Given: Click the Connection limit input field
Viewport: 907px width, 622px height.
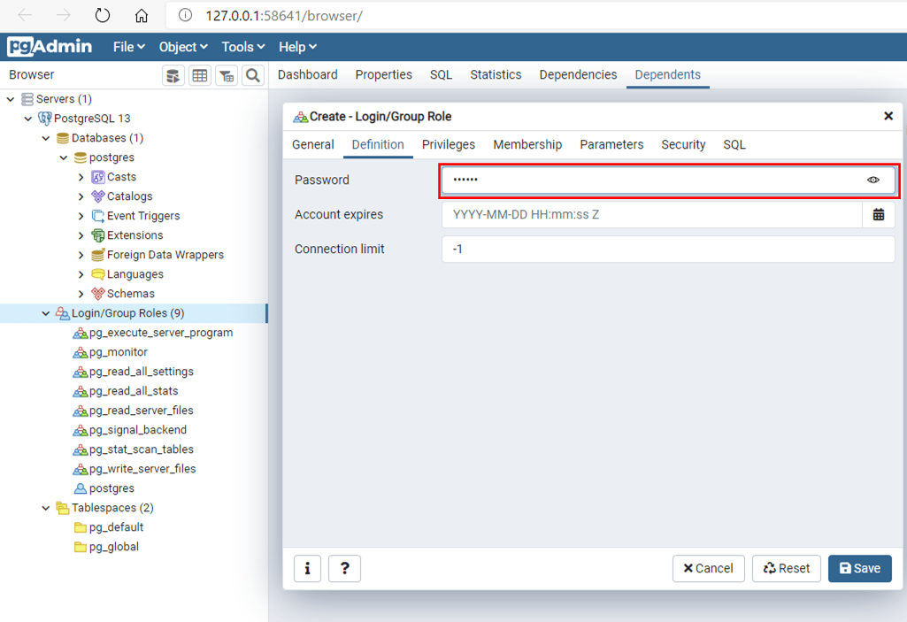Looking at the screenshot, I should tap(667, 250).
